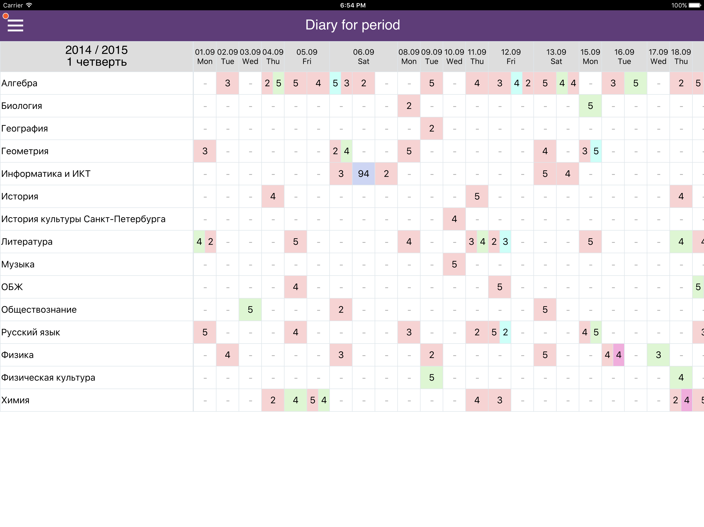Tap the Diary for period title
This screenshot has height=527, width=704.
352,25
